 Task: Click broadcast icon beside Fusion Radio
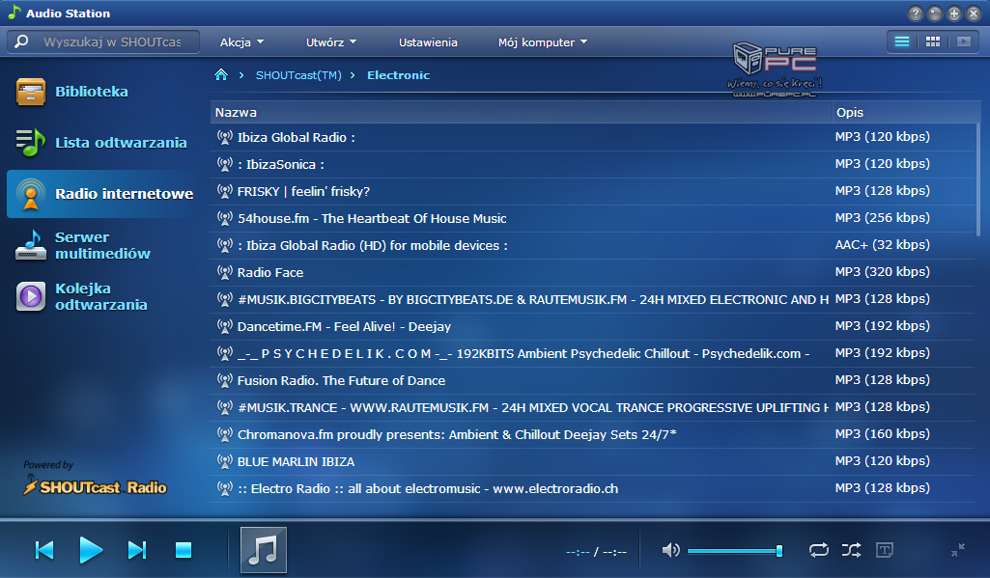point(225,380)
